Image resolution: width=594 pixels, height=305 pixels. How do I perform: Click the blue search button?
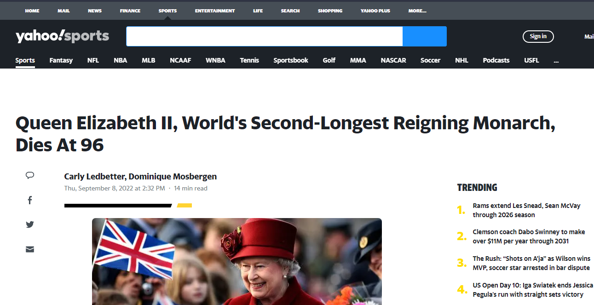pos(425,36)
